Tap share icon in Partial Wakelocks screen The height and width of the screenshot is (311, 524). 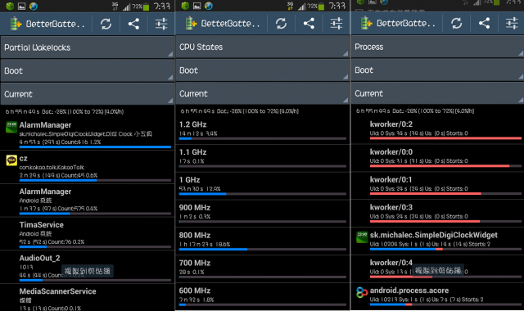[x=133, y=24]
